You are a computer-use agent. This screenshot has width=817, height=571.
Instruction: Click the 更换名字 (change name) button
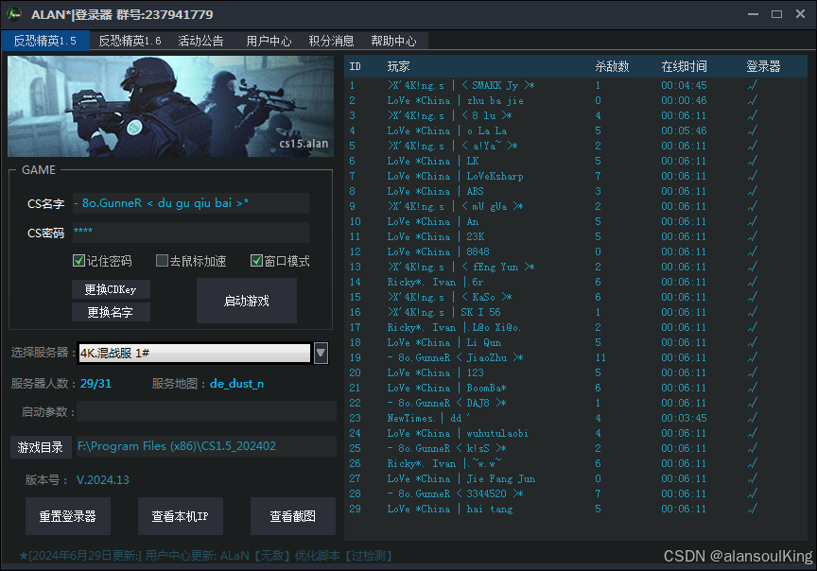coord(111,312)
